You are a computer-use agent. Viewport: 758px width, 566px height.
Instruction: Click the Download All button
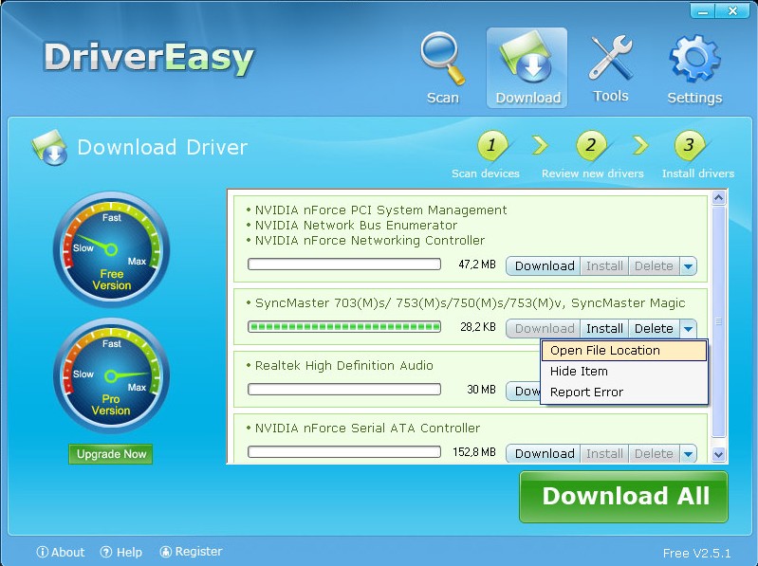623,497
